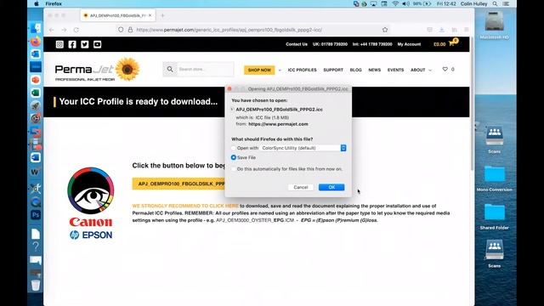Expand dropdown arrow beside SHOP NOW

[x=280, y=70]
